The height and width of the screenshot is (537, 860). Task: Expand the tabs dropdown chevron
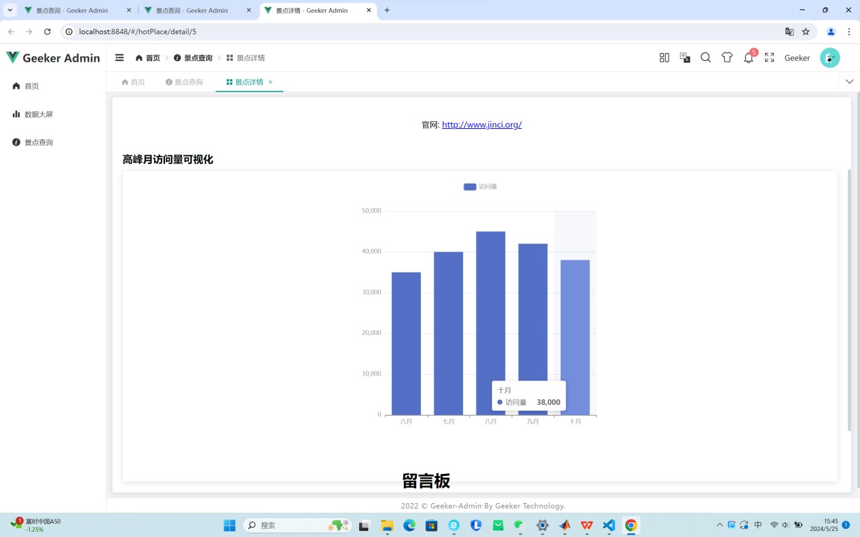[849, 81]
